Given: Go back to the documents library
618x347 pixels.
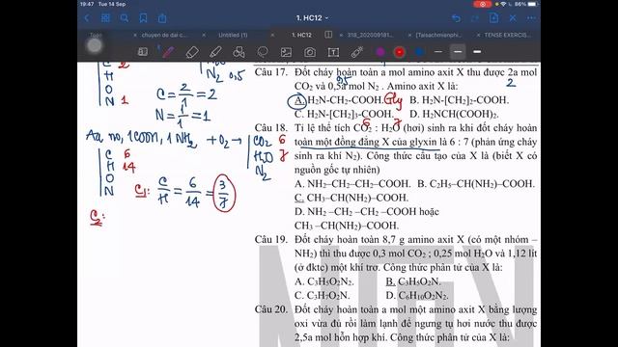Looking at the screenshot, I should [x=87, y=18].
